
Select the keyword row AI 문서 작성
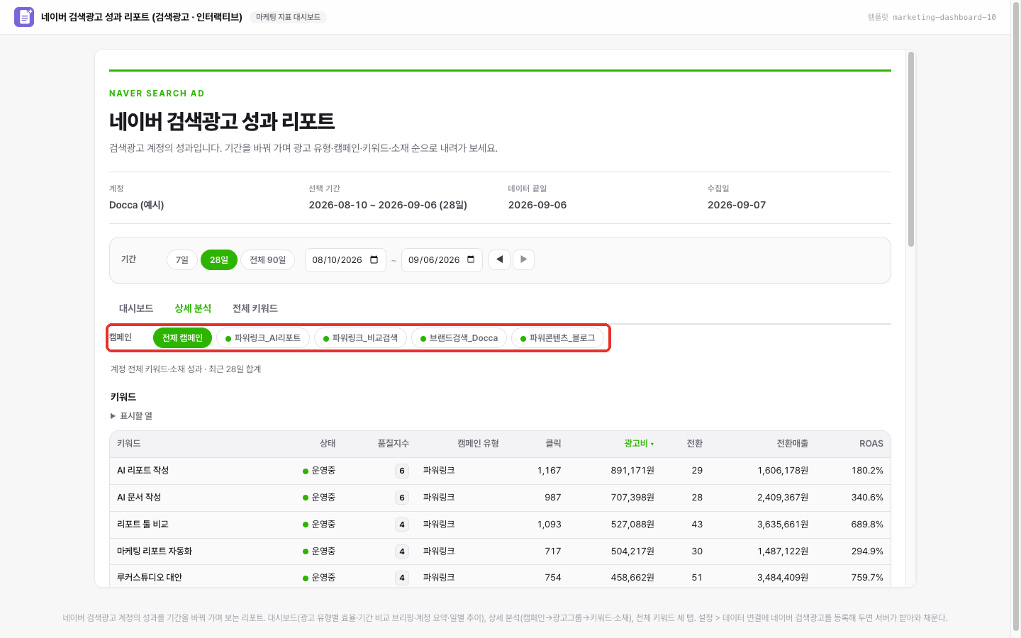(500, 498)
